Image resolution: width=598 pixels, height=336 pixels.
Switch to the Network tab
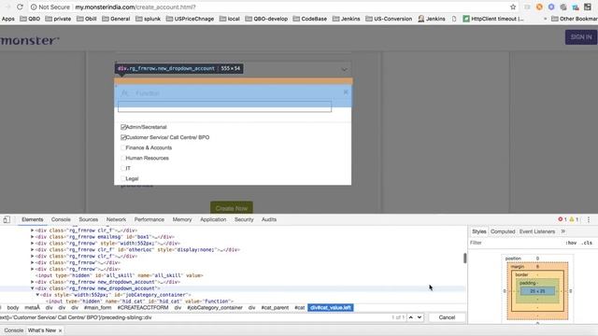coord(116,219)
